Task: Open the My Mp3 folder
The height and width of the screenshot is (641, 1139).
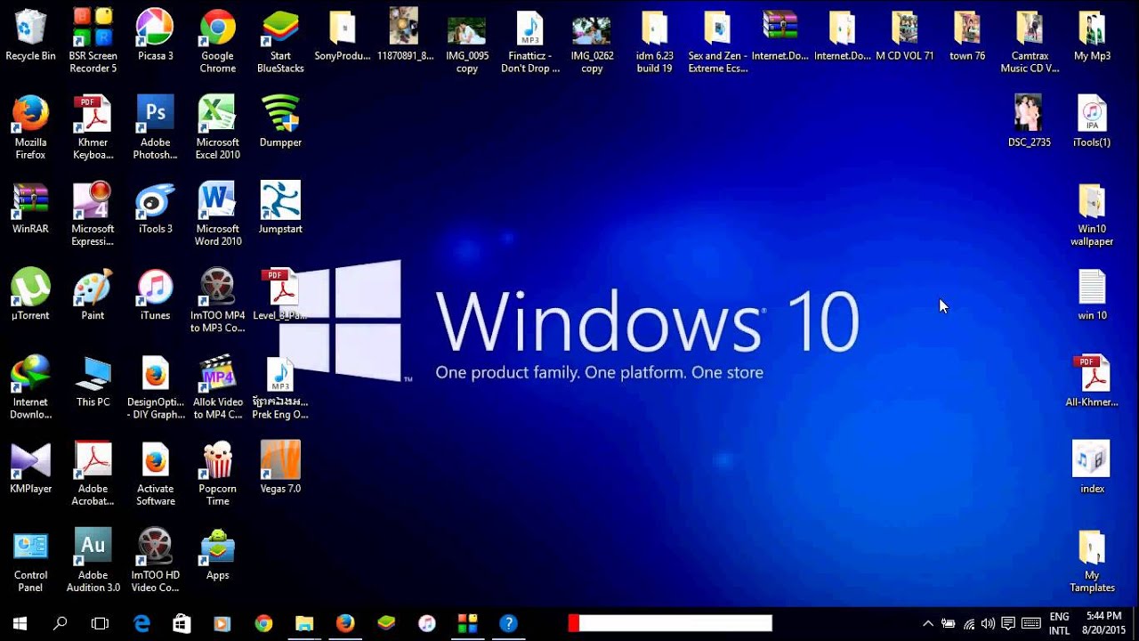Action: point(1092,37)
